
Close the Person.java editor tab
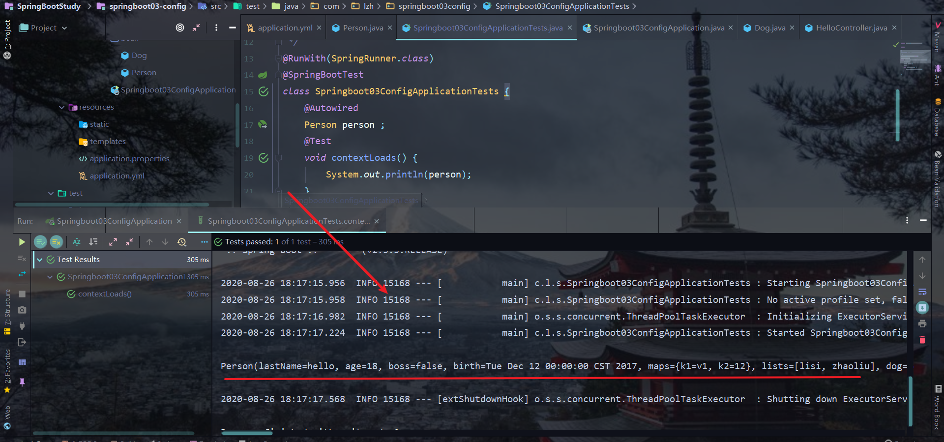click(x=390, y=28)
